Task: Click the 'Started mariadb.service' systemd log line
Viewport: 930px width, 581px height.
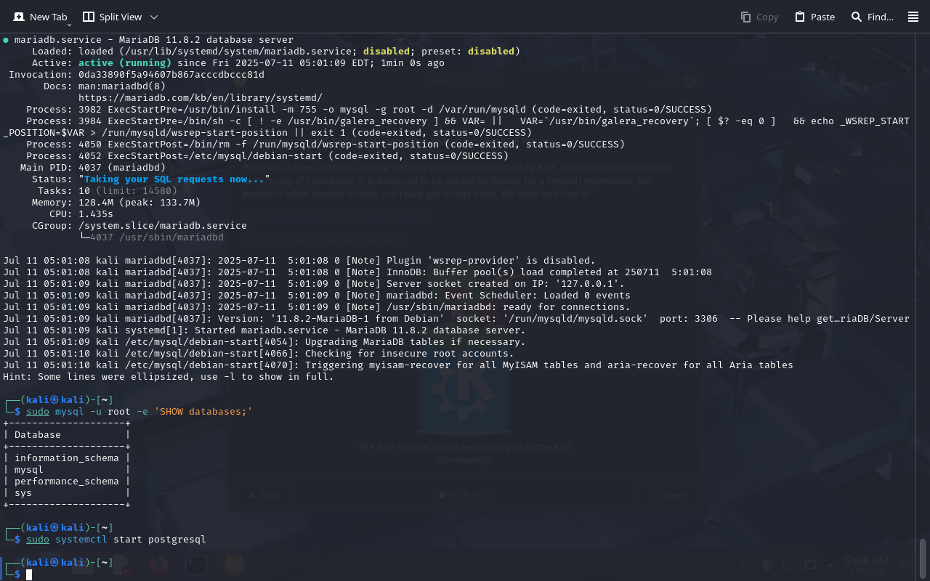Action: pyautogui.click(x=264, y=330)
